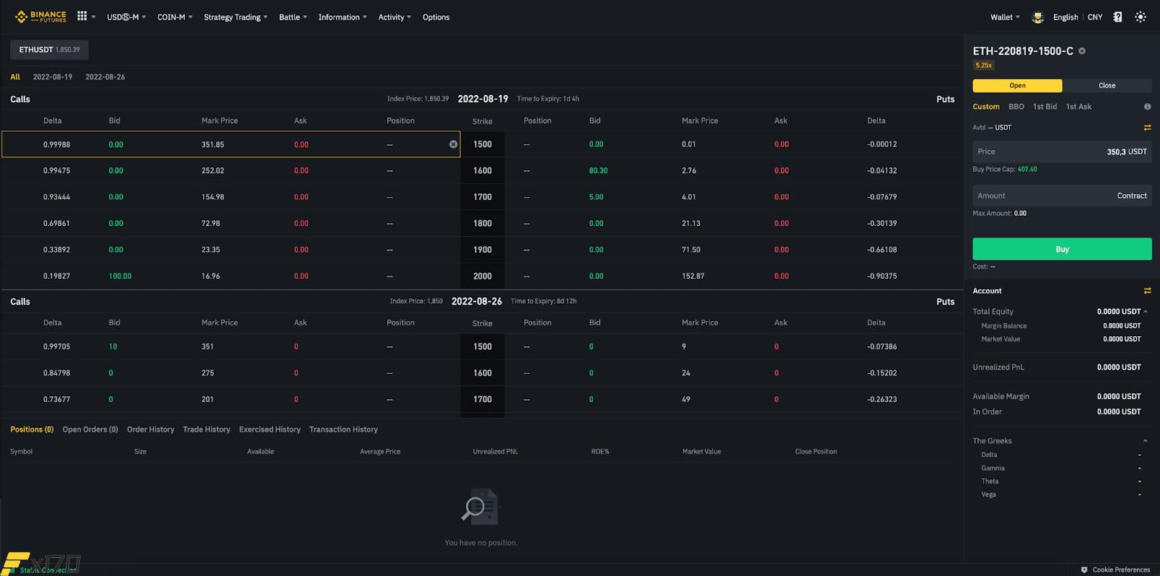
Task: Open Cookie Preferences link
Action: coord(1121,569)
